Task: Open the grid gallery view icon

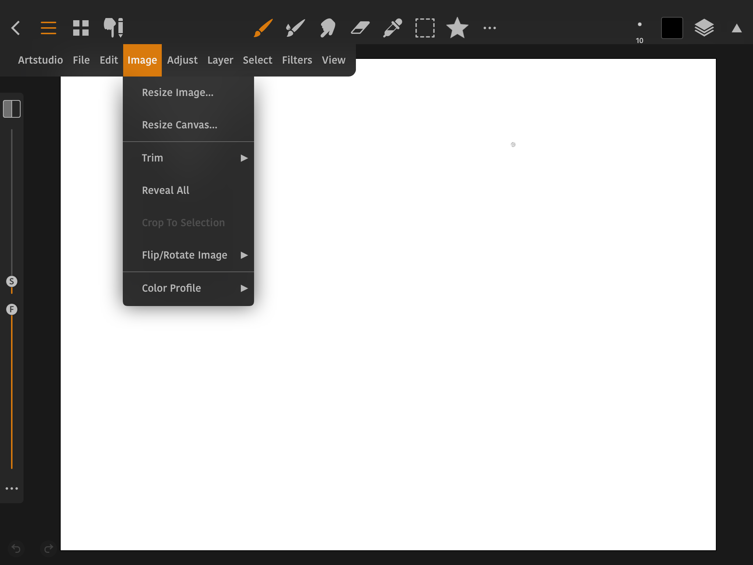Action: click(x=81, y=28)
